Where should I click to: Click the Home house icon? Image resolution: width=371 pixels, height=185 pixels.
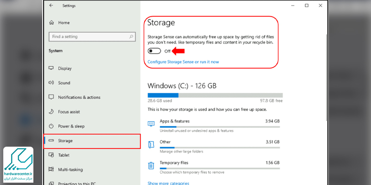[51, 23]
